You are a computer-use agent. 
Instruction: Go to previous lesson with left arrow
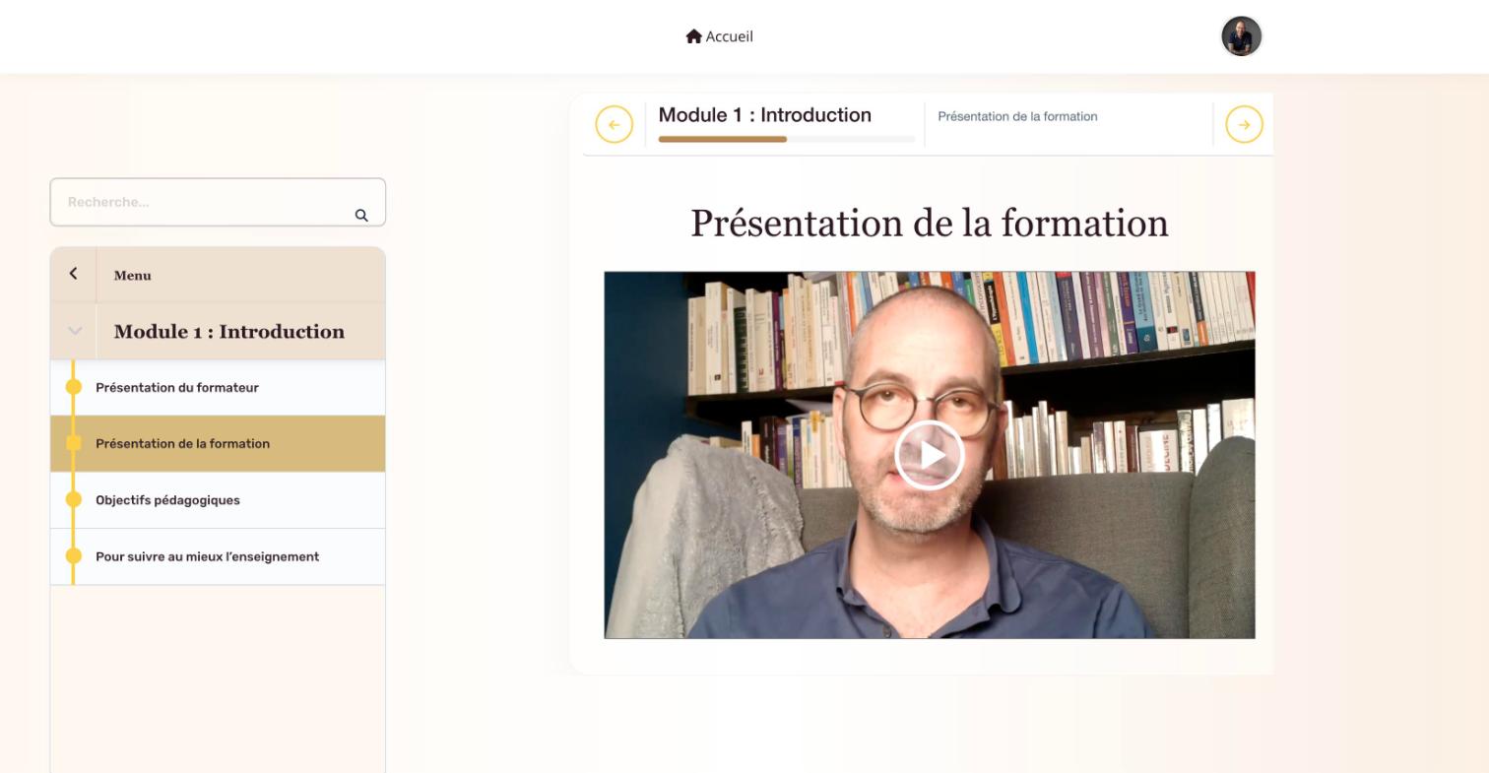click(x=614, y=125)
